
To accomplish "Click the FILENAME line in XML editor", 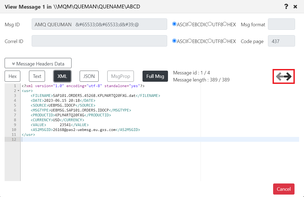I will [95, 96].
